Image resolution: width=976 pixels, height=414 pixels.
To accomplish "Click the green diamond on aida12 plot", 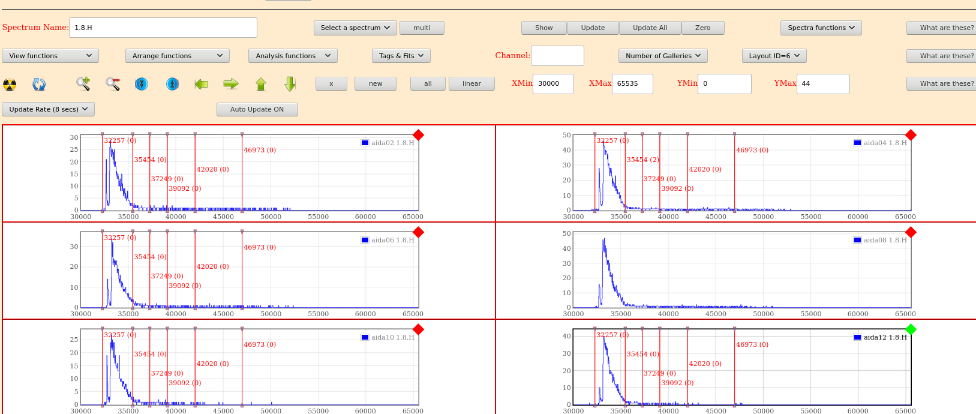I will click(x=911, y=329).
